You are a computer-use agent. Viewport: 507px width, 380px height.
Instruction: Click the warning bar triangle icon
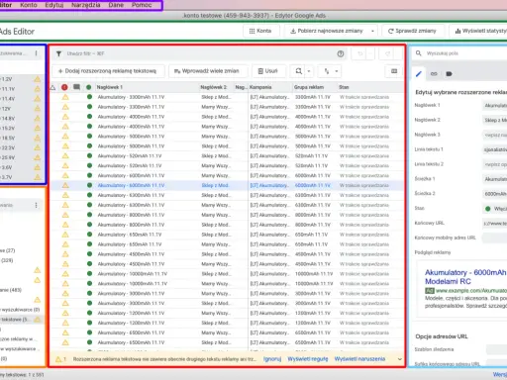point(58,359)
